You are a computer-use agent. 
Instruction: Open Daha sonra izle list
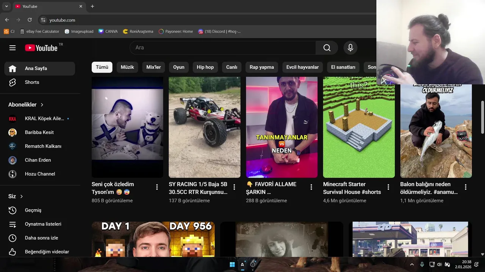click(x=40, y=238)
